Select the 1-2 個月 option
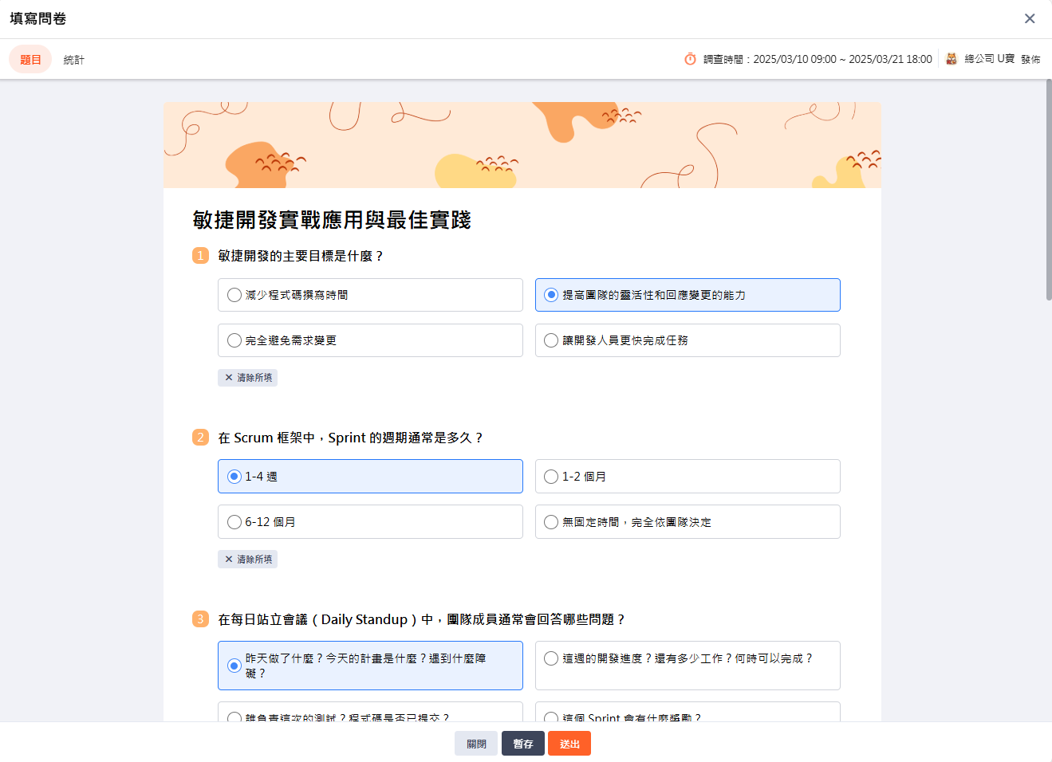This screenshot has width=1052, height=762. click(x=688, y=477)
